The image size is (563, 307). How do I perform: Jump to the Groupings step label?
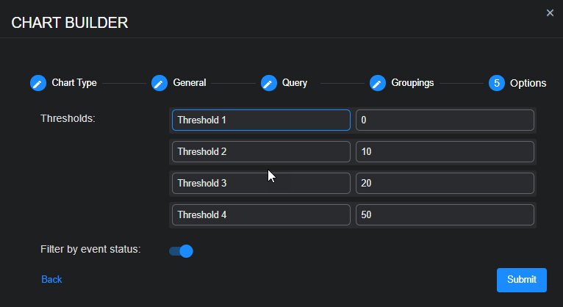412,83
